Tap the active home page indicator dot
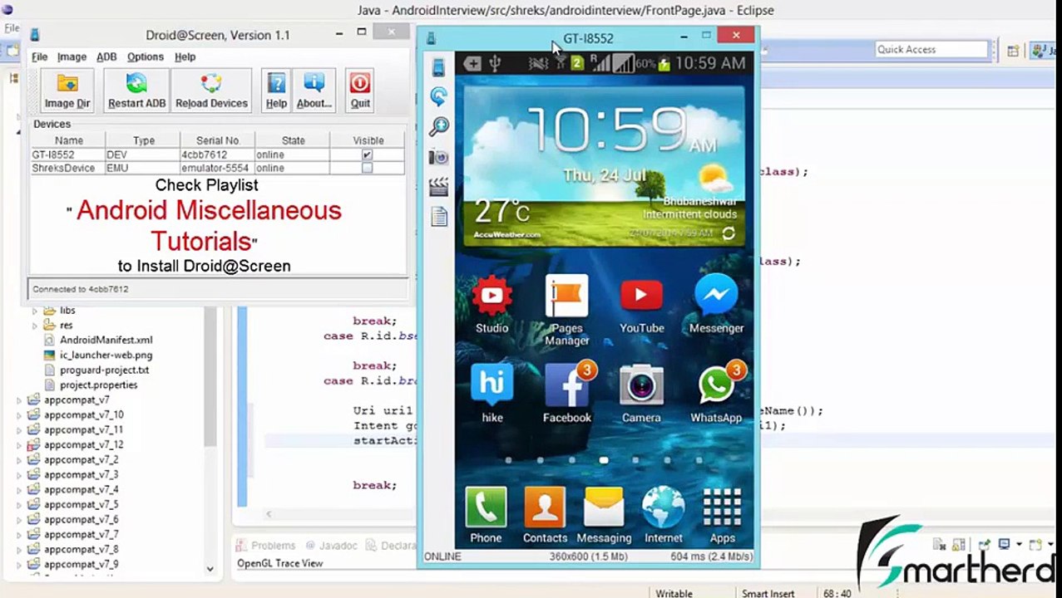The image size is (1062, 598). coord(604,460)
